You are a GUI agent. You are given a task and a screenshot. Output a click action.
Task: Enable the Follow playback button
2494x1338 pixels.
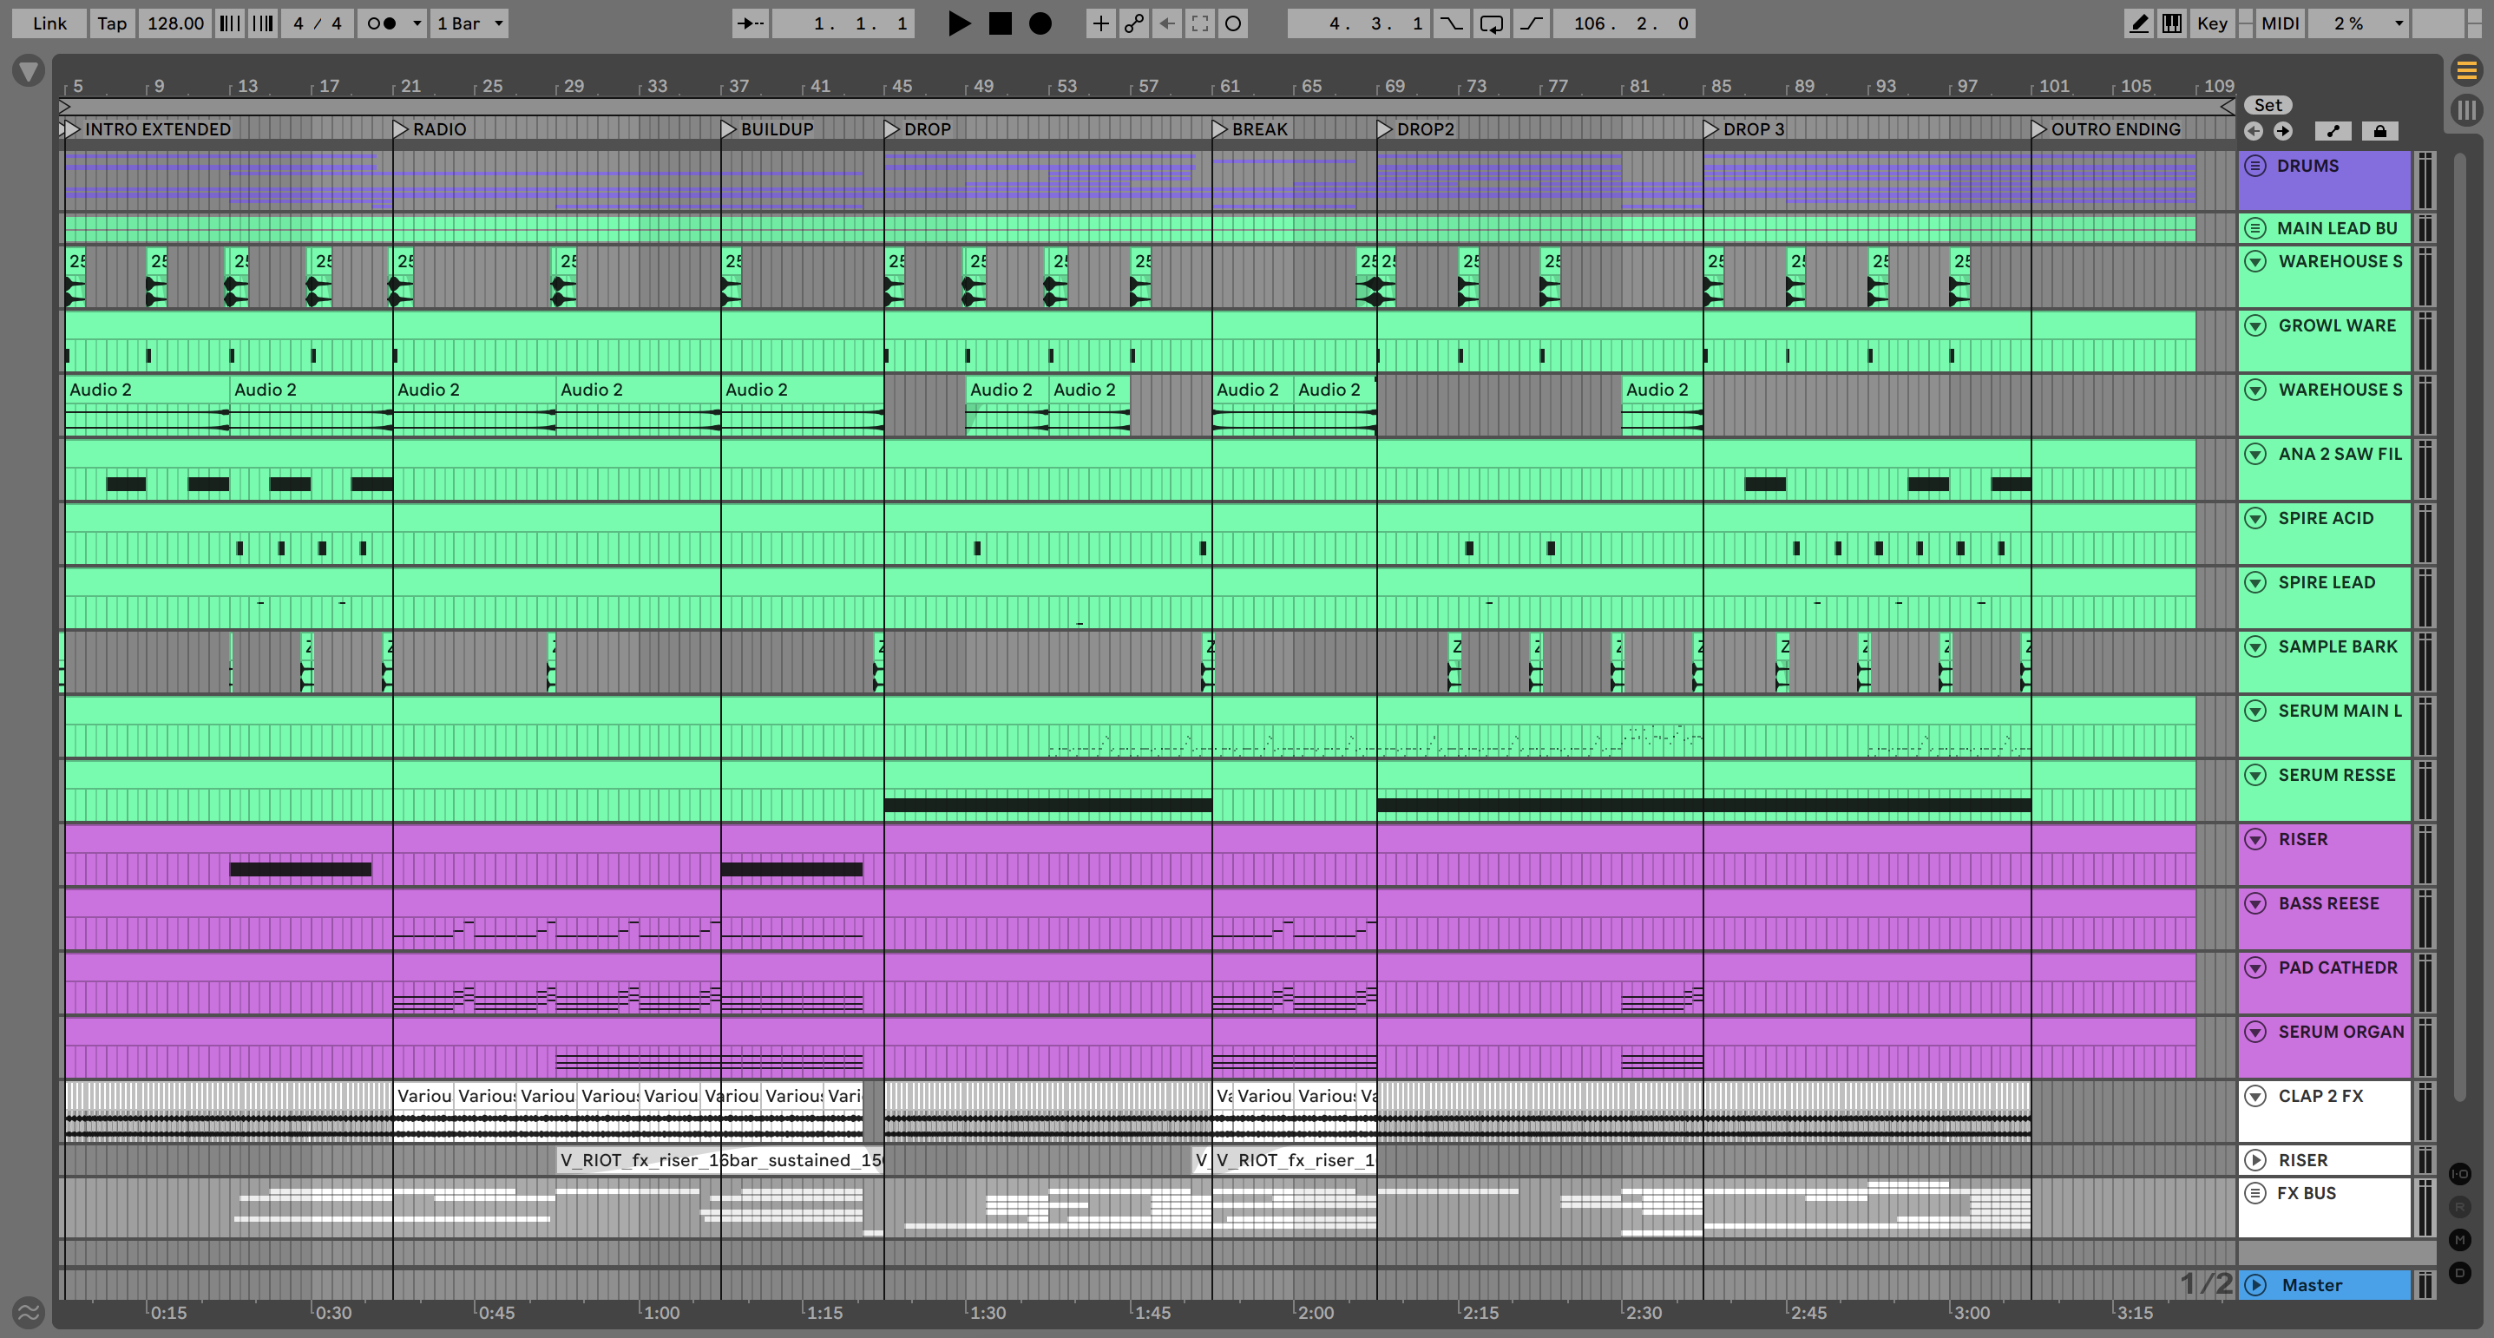[751, 23]
